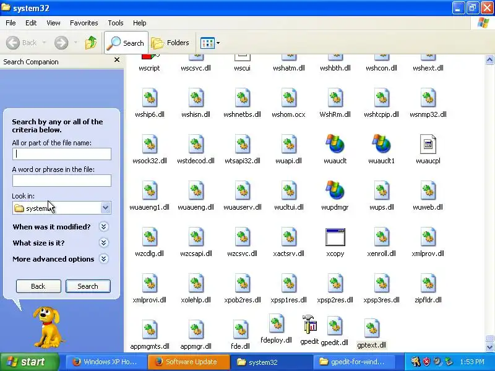Show the Folders pane
Image resolution: width=495 pixels, height=371 pixels.
(x=171, y=43)
